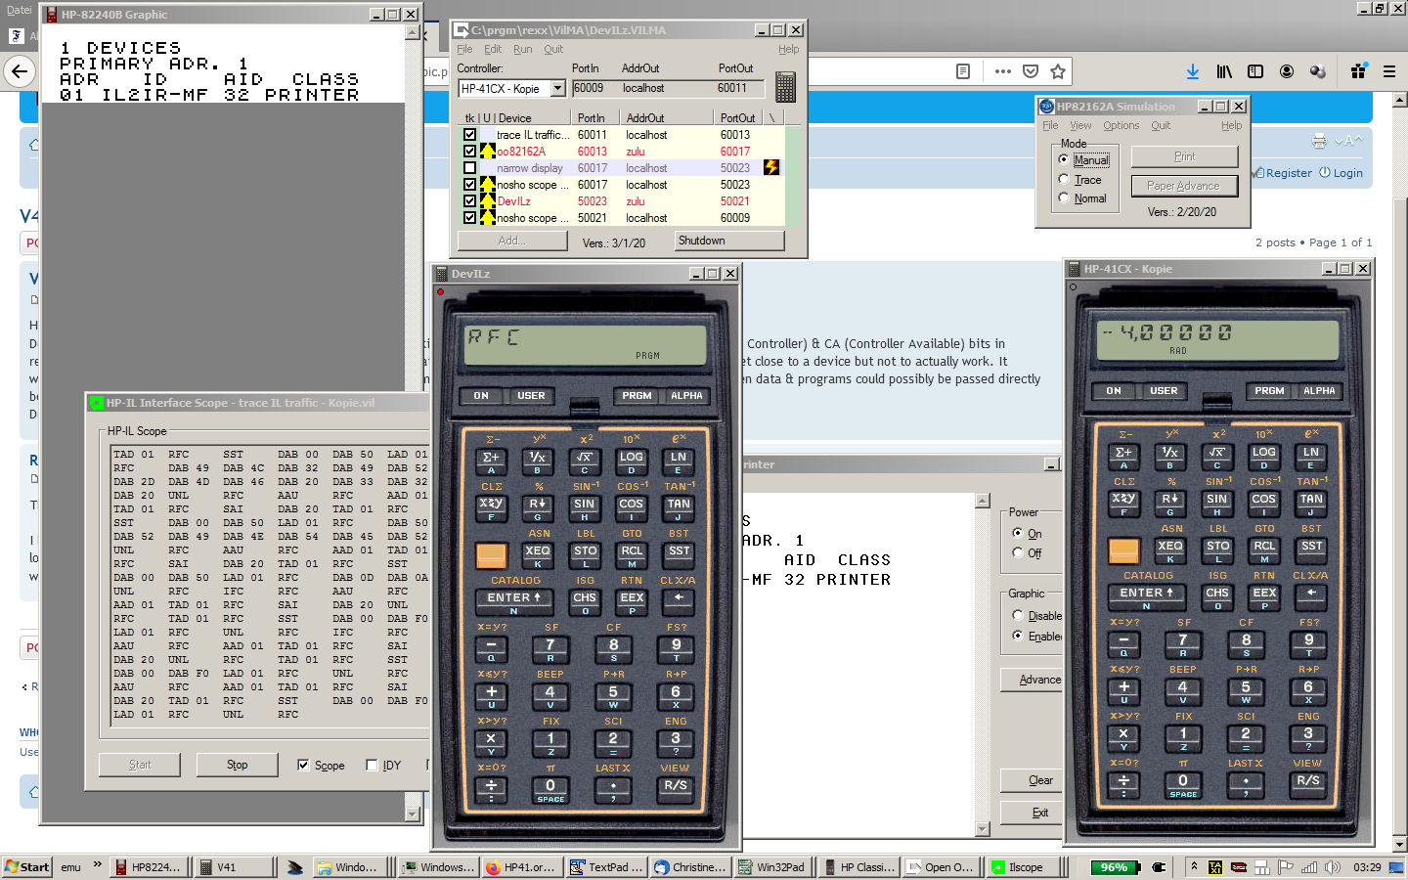
Task: Uncheck the trace IL traffic checkbox
Action: (470, 135)
